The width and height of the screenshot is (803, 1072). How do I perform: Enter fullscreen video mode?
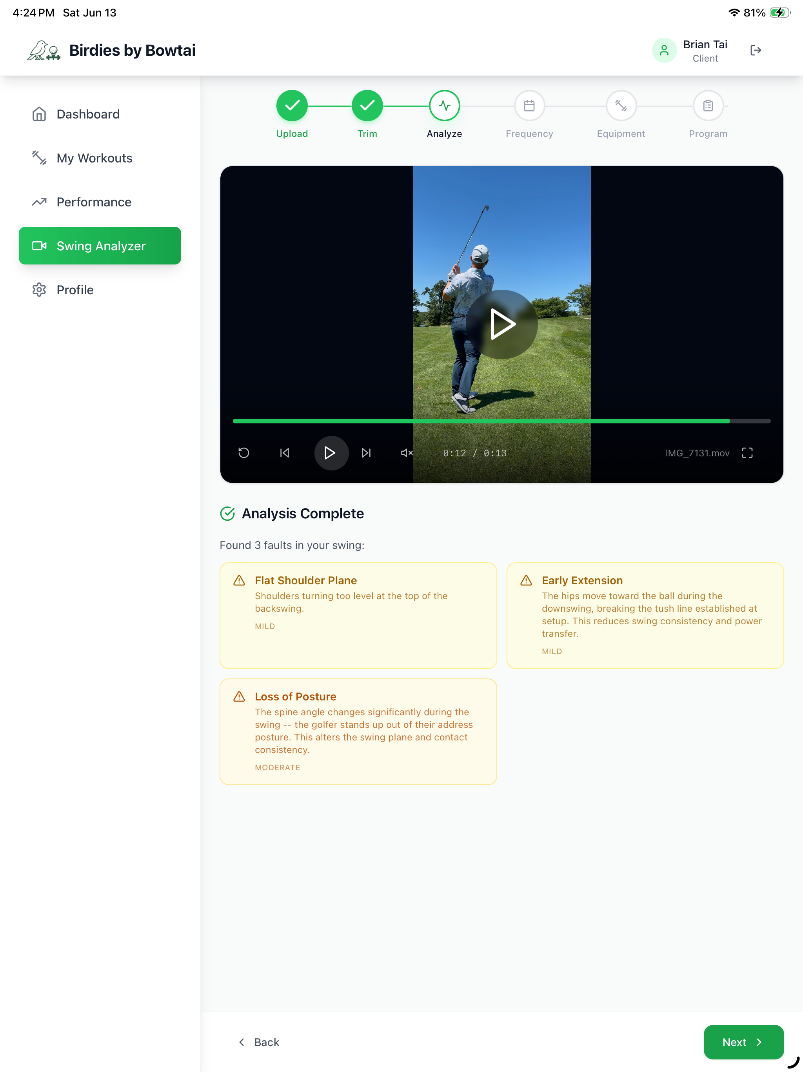point(747,453)
